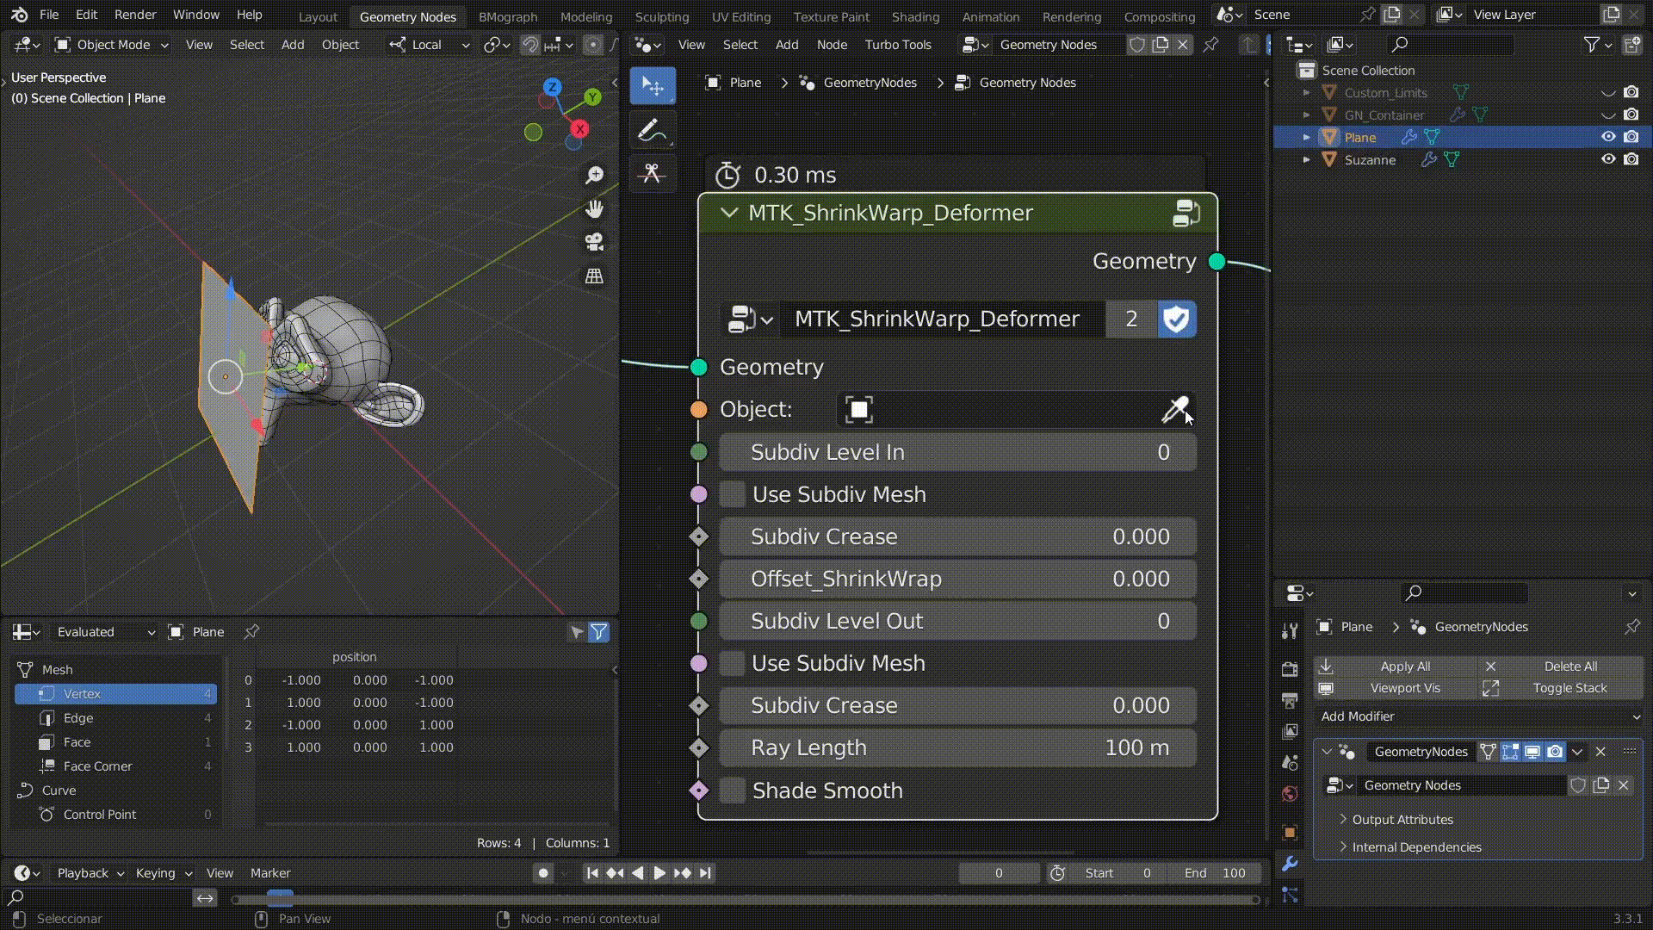Screen dimensions: 1653x930
Task: Expand Suzanne in outliner
Action: (1306, 159)
